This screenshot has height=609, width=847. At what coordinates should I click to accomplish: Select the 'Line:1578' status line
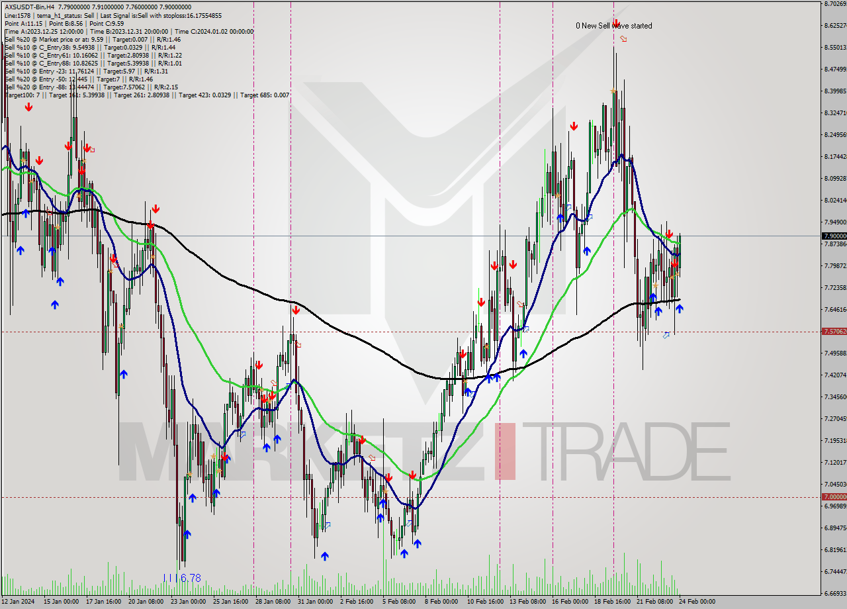click(112, 15)
